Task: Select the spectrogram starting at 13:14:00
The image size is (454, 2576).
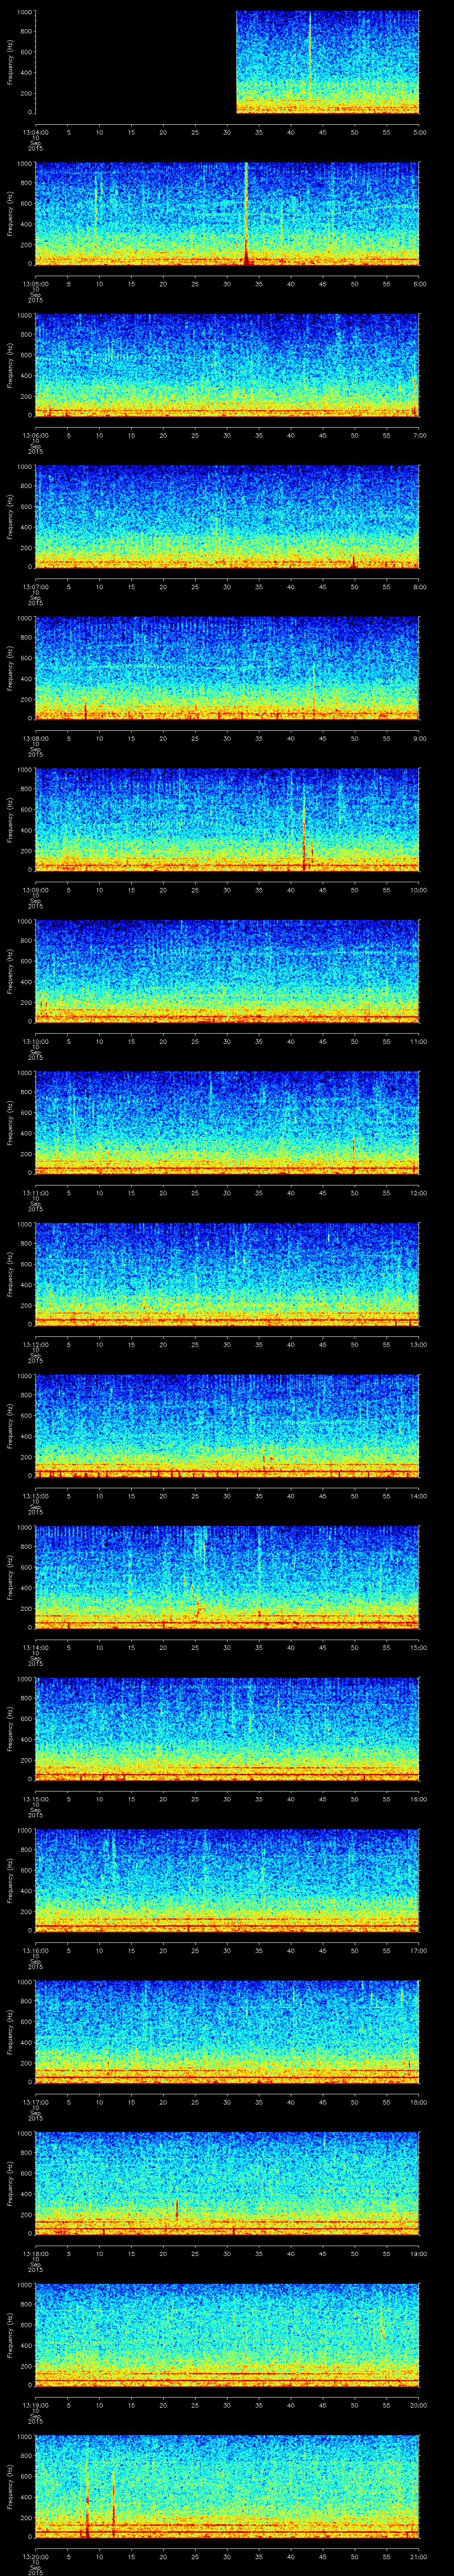Action: (x=227, y=1578)
